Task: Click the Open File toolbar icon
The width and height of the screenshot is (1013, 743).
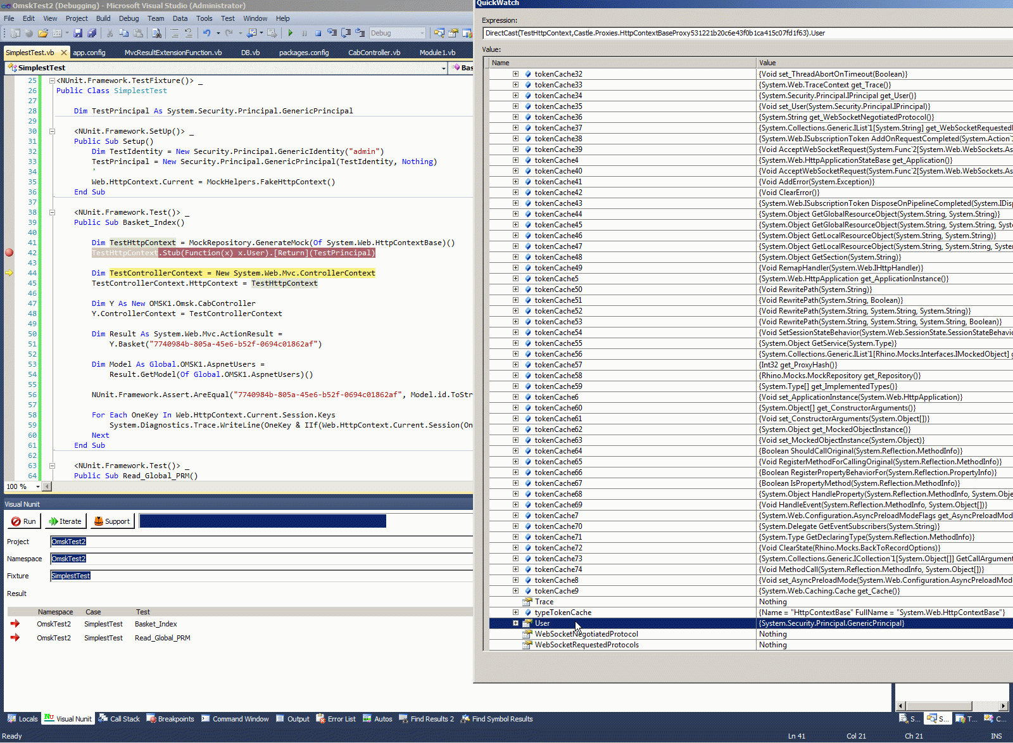Action: click(x=42, y=33)
